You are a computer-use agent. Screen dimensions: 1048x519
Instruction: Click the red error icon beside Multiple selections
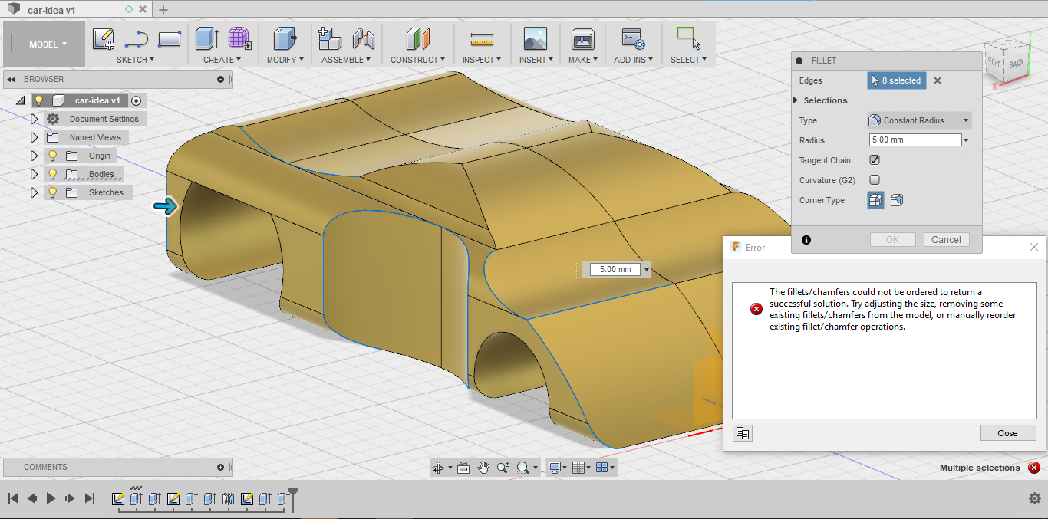coord(1034,468)
